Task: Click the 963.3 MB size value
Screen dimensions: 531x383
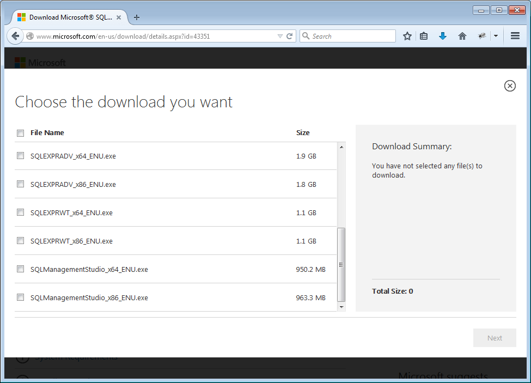Action: tap(310, 298)
